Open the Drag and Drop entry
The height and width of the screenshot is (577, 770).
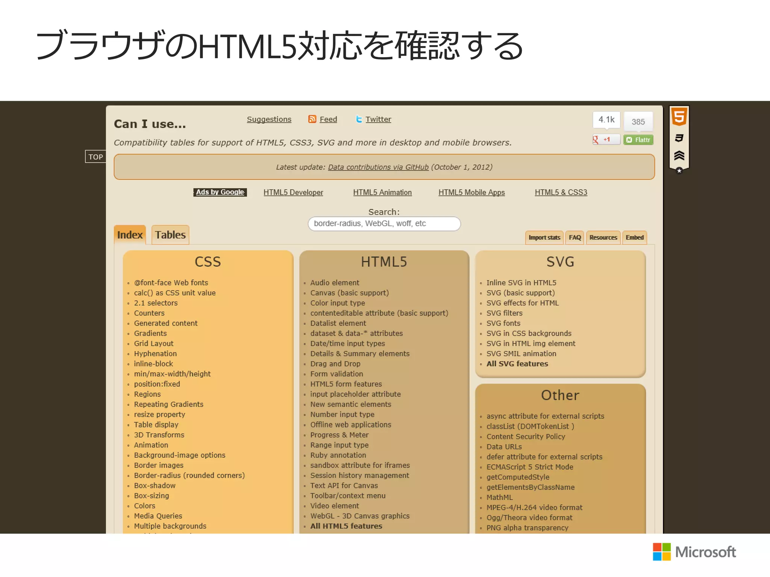click(x=335, y=364)
